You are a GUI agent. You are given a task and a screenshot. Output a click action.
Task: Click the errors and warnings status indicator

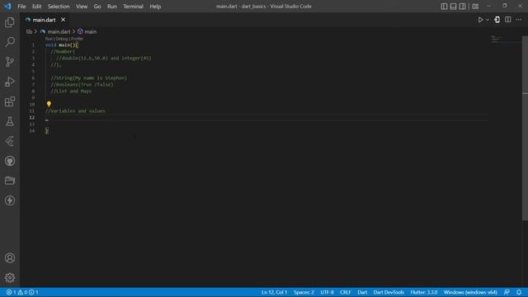(x=22, y=292)
